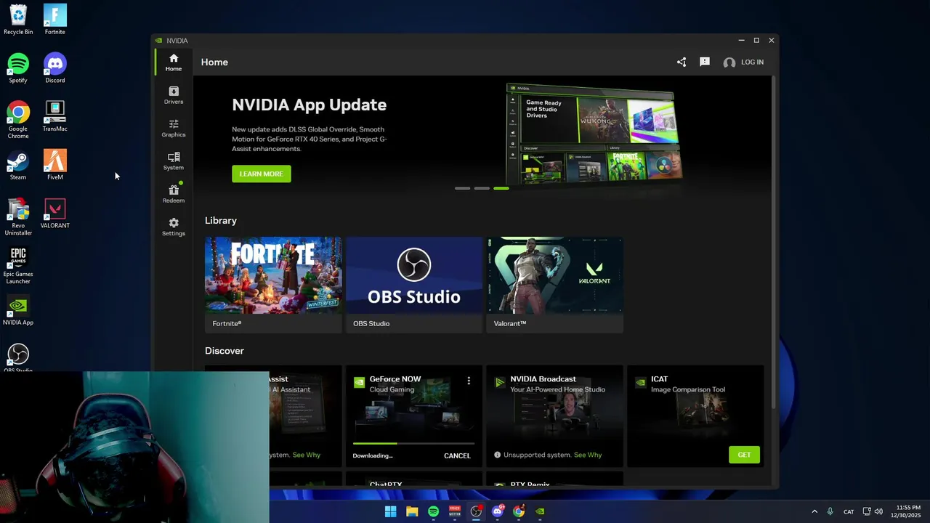Click GET on the ICAT card

tap(744, 455)
